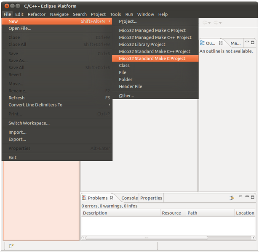Choose Open File... from File menu
The height and width of the screenshot is (252, 259).
point(57,28)
